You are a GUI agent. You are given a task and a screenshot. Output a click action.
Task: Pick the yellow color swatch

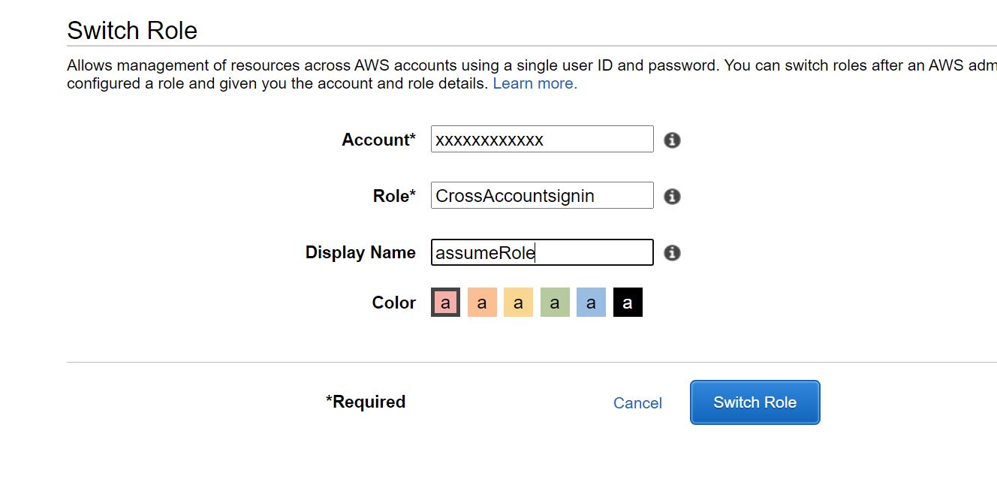click(x=518, y=303)
